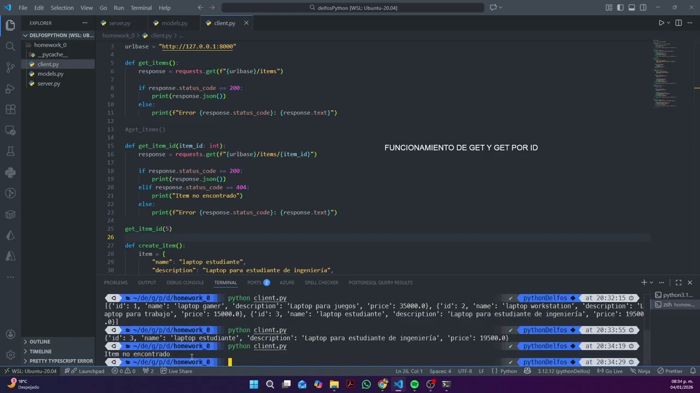The height and width of the screenshot is (393, 700).
Task: Open the Run and Debug view
Action: (10, 88)
